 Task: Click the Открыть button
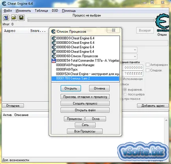[71, 88]
